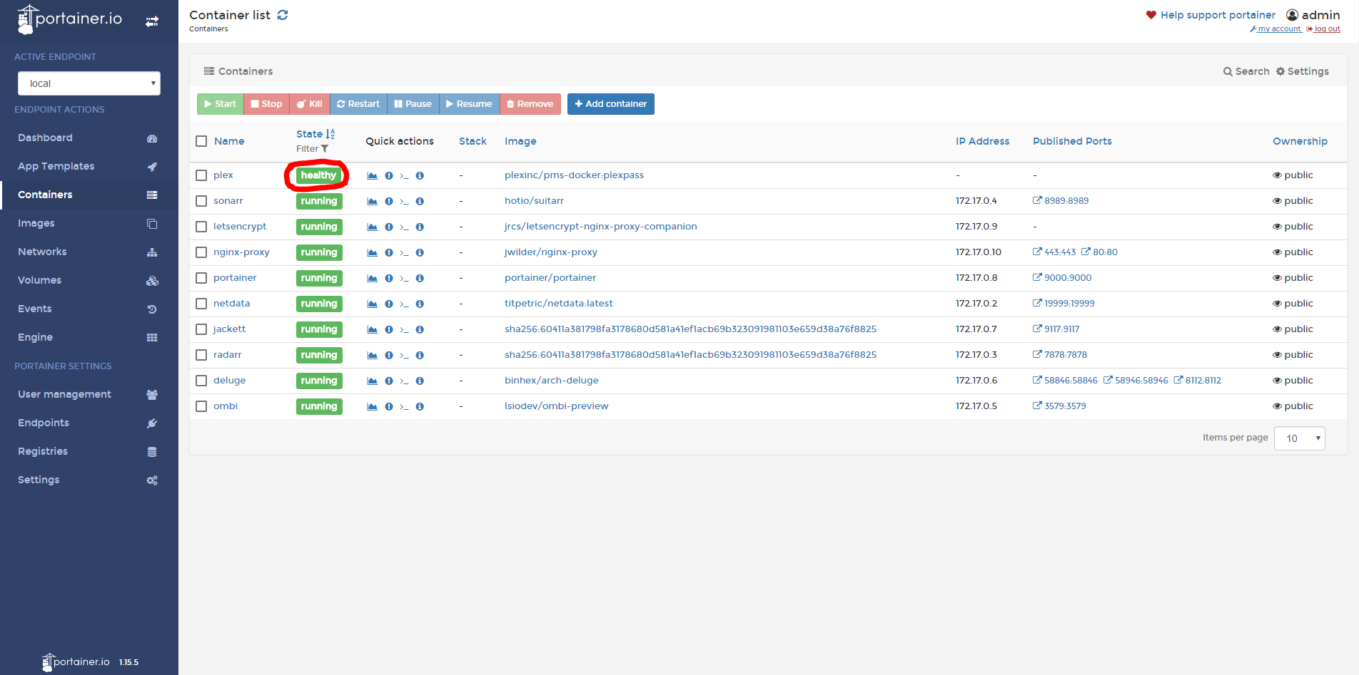1359x675 pixels.
Task: Open the Events page in sidebar
Action: [x=89, y=309]
